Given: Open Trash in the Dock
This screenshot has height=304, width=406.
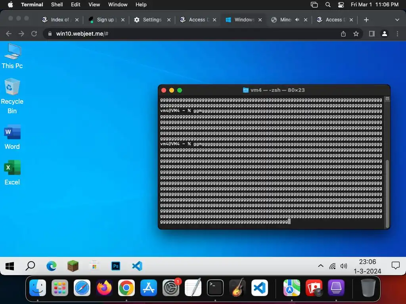Looking at the screenshot, I should pos(368,288).
